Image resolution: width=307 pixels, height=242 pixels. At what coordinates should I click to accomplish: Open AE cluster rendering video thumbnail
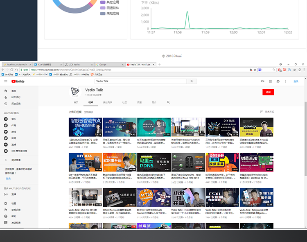click(x=120, y=197)
